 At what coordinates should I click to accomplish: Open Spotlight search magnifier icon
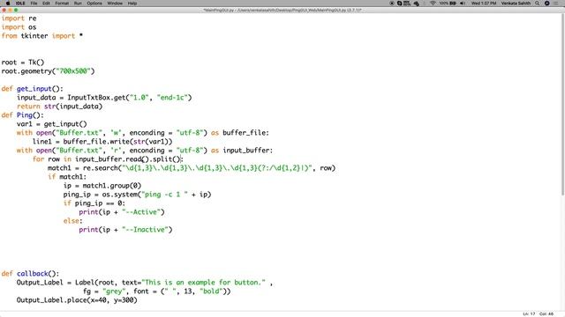(538, 4)
